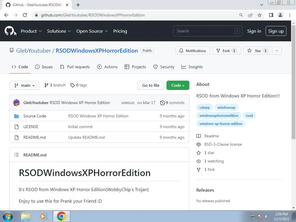The width and height of the screenshot is (296, 222).
Task: Star the repository
Action: tap(258, 51)
